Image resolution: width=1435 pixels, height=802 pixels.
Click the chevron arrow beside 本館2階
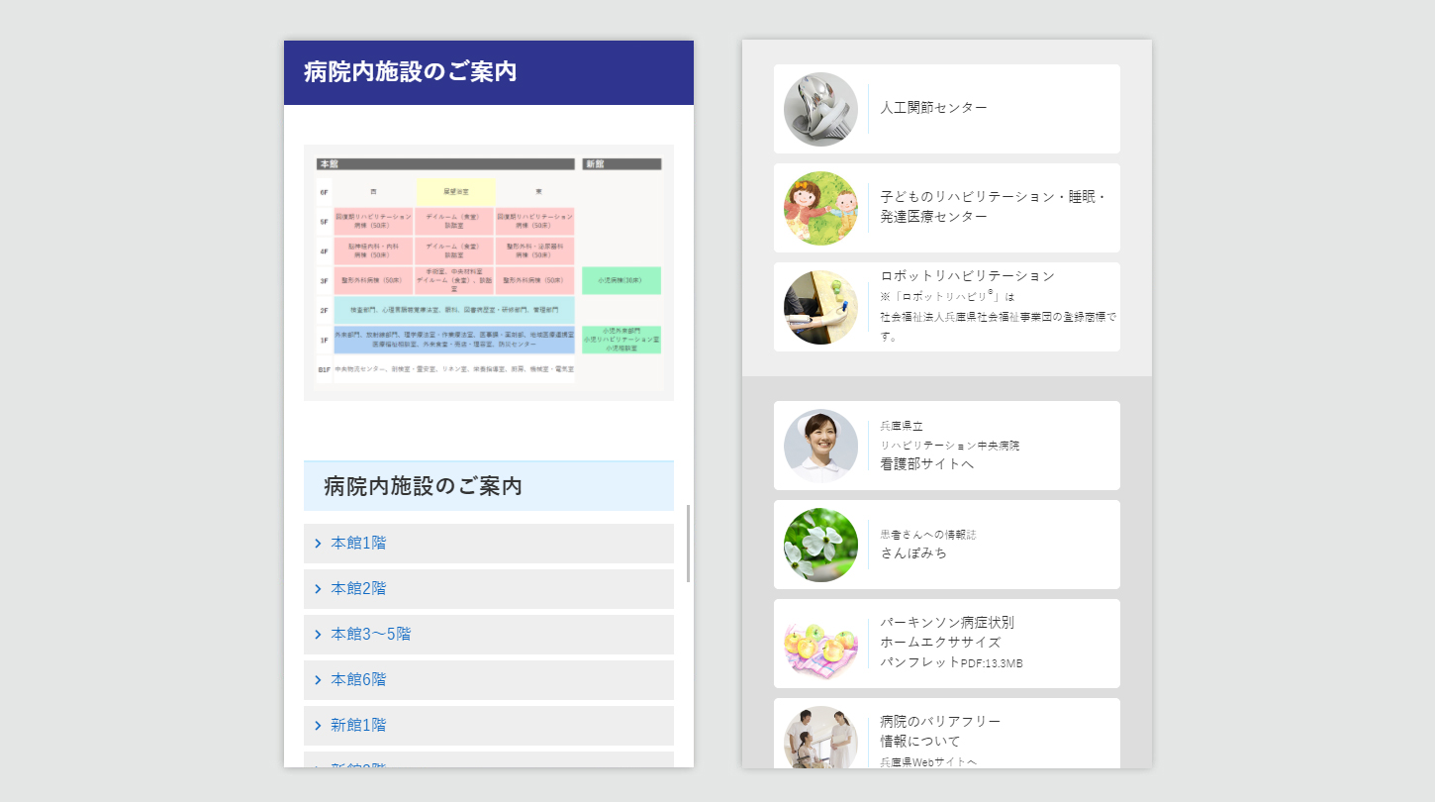coord(318,589)
